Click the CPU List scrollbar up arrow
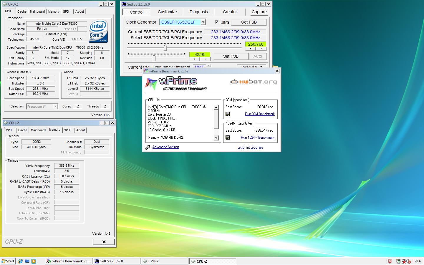Viewport: 424px width, 265px height. [x=216, y=107]
